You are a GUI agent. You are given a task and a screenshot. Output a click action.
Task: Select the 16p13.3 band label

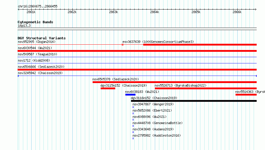(x=24, y=26)
